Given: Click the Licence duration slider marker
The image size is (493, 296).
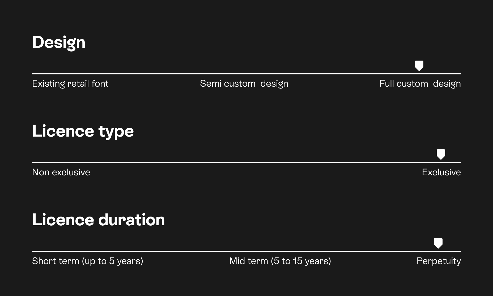Looking at the screenshot, I should pos(438,243).
